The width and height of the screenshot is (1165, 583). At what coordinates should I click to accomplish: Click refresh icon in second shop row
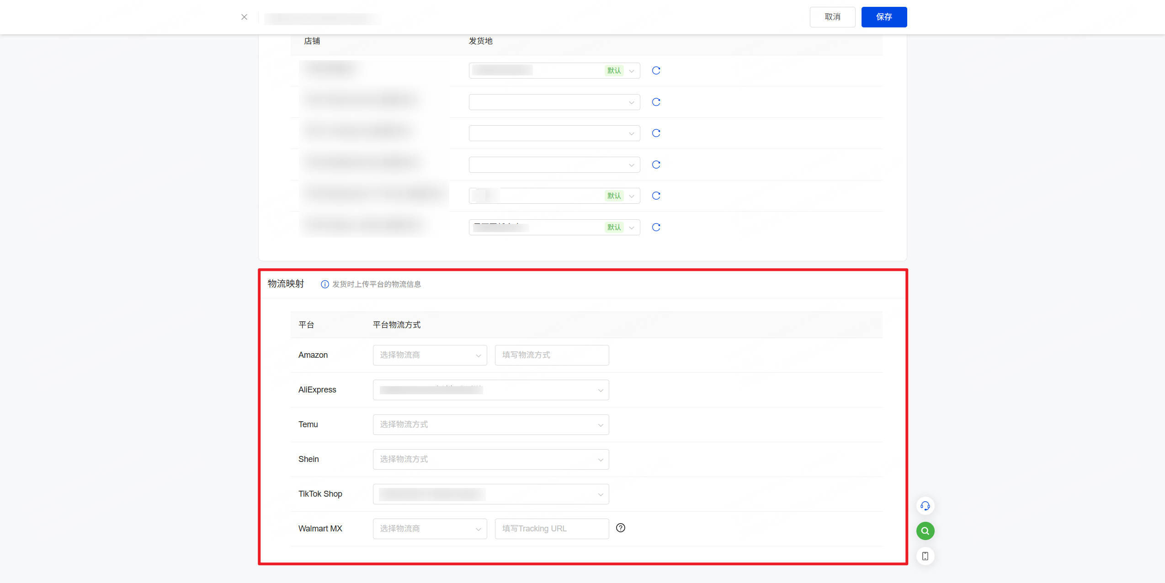[656, 102]
